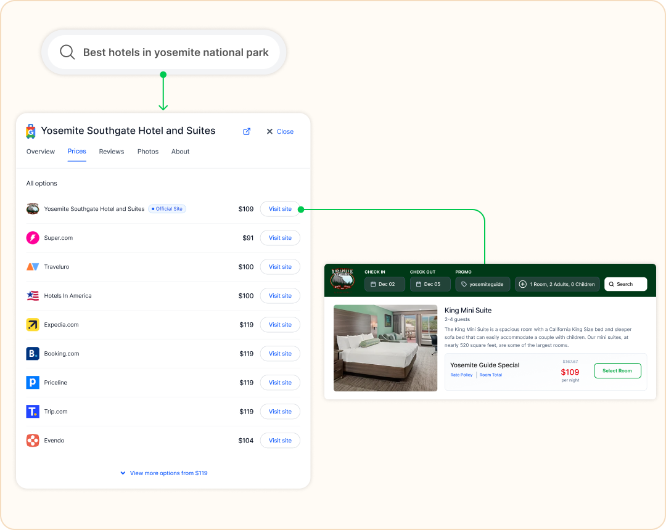The width and height of the screenshot is (666, 530).
Task: Visit site for Traveluro
Action: (x=280, y=267)
